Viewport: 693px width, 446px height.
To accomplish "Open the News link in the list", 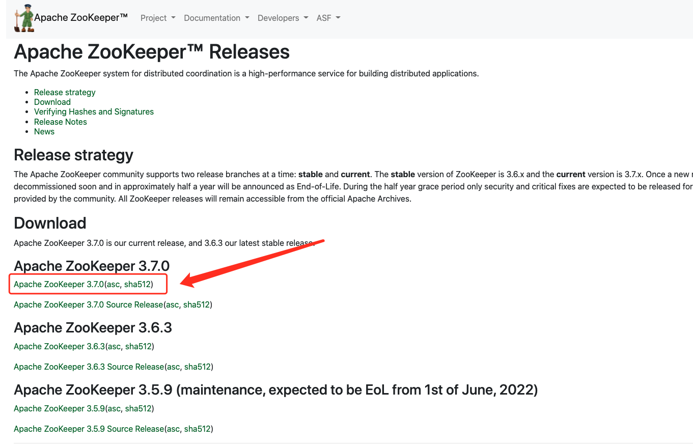I will click(x=44, y=131).
